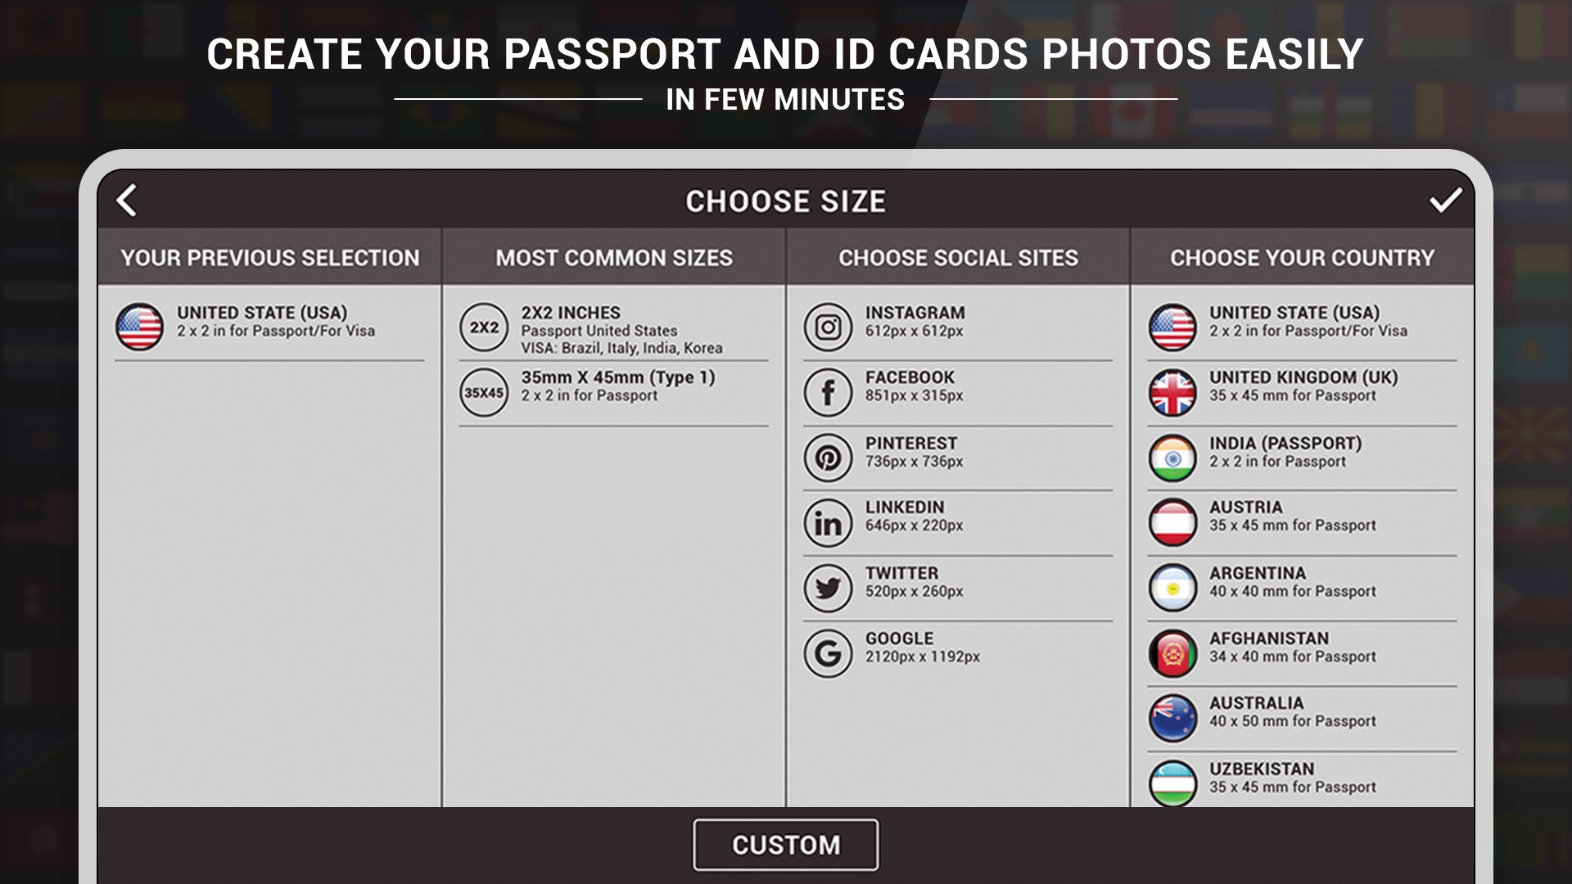Screen dimensions: 1572x884
Task: Select the Instagram icon
Action: point(828,327)
